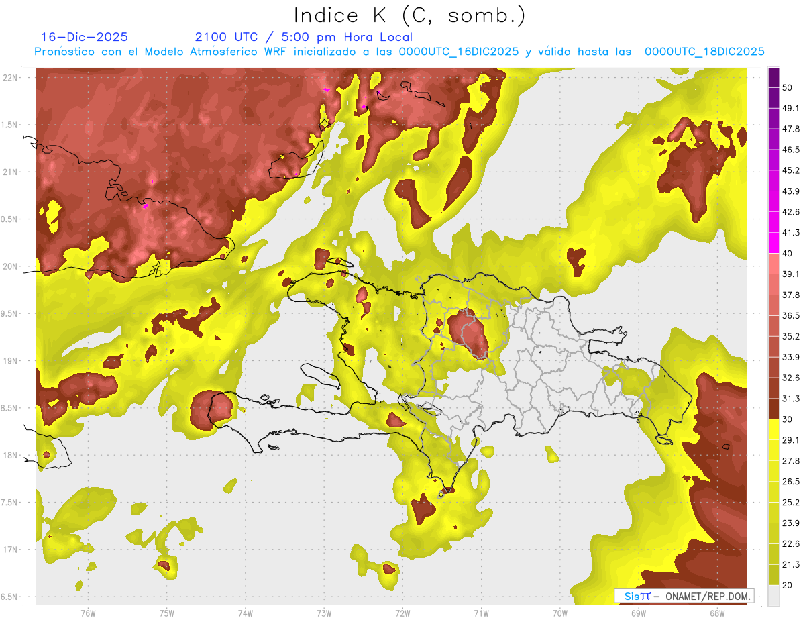Click the longitude label '68W'
The height and width of the screenshot is (622, 805).
(717, 613)
